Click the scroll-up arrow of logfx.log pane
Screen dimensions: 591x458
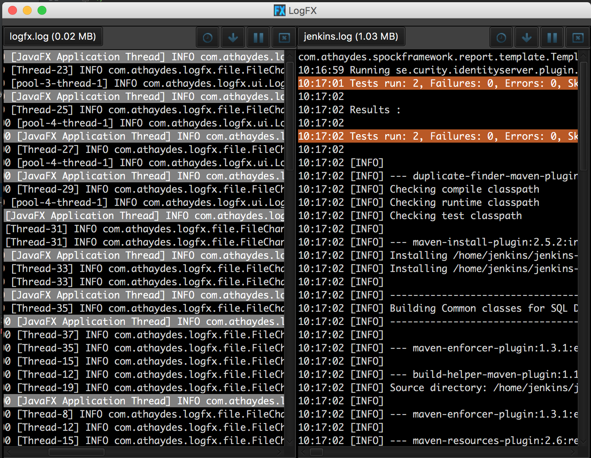[290, 56]
